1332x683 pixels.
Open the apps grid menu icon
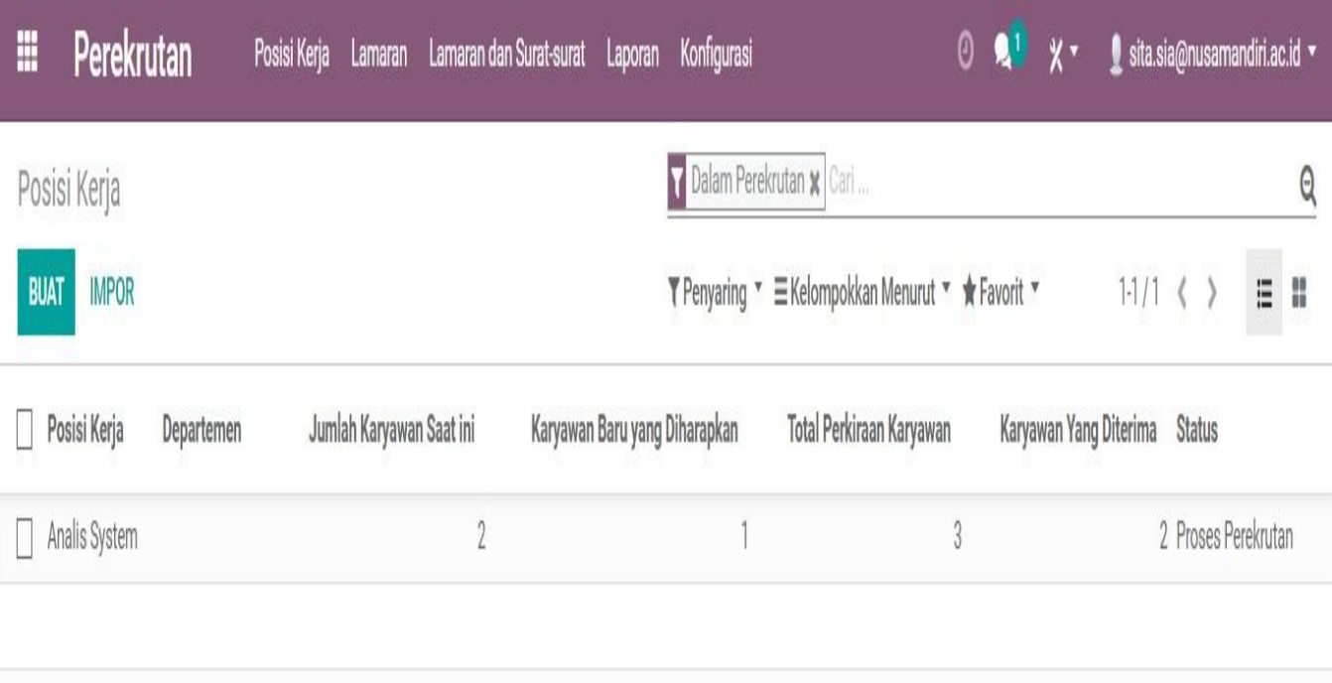(x=28, y=55)
